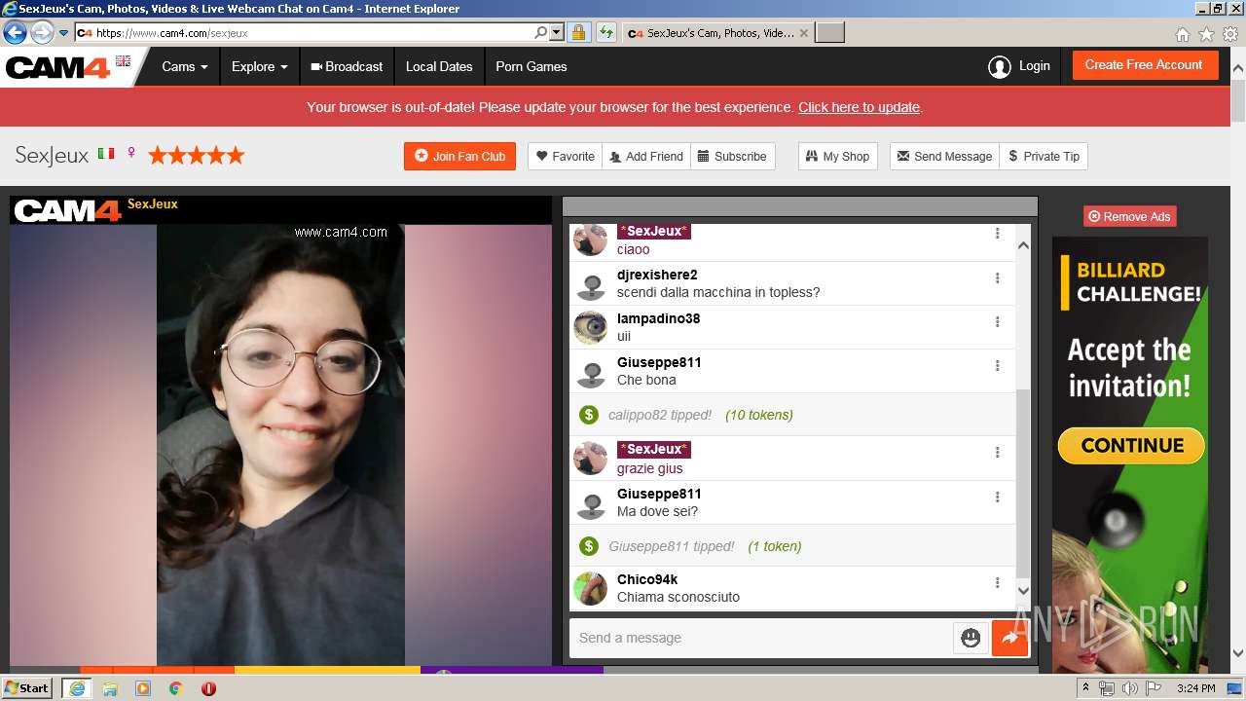
Task: Click Internet Explorer in the taskbar
Action: point(76,687)
